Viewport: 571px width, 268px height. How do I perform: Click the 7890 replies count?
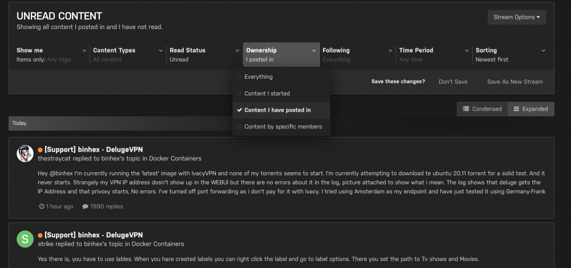click(106, 206)
